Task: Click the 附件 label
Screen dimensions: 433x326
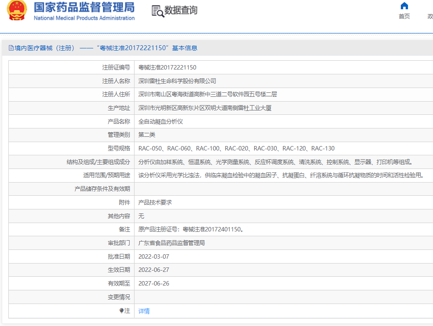Action: point(124,202)
